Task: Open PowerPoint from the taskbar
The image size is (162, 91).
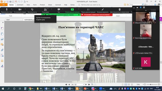Action: coord(87,89)
